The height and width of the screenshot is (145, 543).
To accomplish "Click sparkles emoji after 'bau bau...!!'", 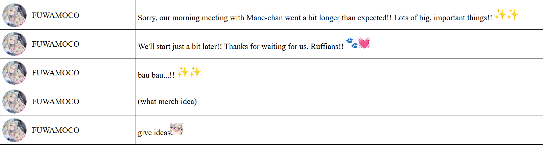I will 189,72.
